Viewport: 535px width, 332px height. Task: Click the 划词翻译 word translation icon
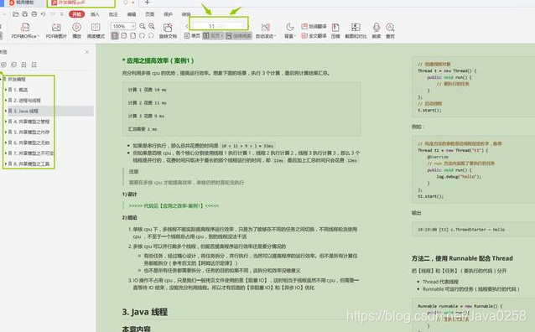pos(304,26)
